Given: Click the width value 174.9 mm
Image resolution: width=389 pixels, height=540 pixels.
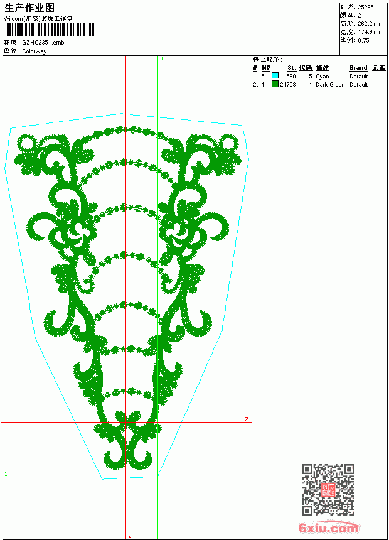Looking at the screenshot, I should [x=370, y=32].
